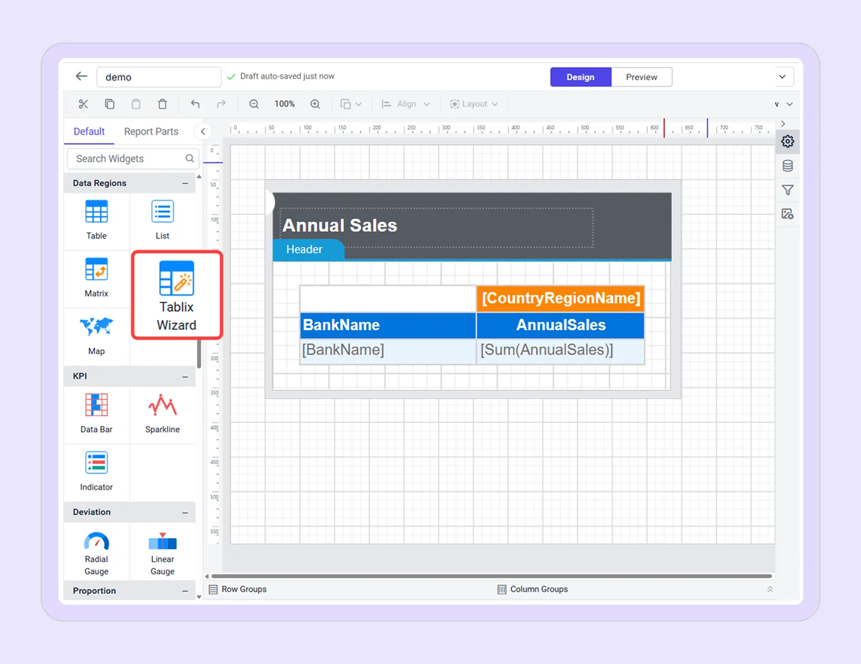Switch to the Preview tab
This screenshot has height=664, width=861.
(641, 77)
